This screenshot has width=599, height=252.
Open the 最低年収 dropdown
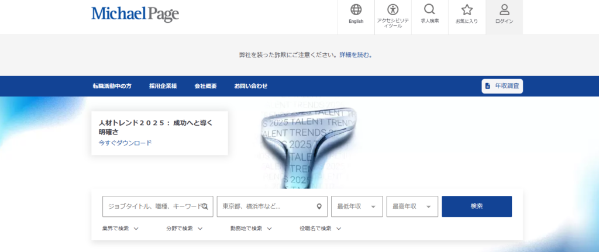tap(357, 206)
